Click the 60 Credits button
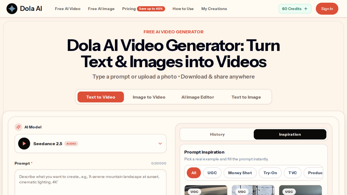The image size is (347, 195). tap(295, 9)
